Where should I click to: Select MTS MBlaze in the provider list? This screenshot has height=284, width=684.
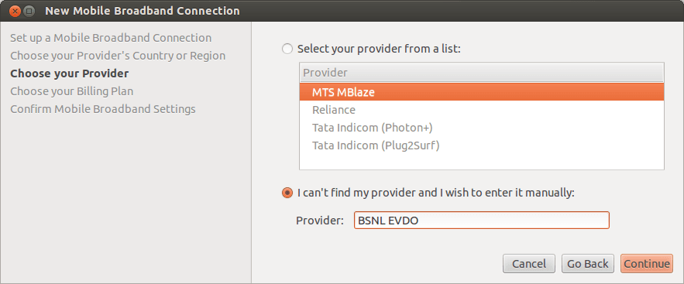coord(482,92)
